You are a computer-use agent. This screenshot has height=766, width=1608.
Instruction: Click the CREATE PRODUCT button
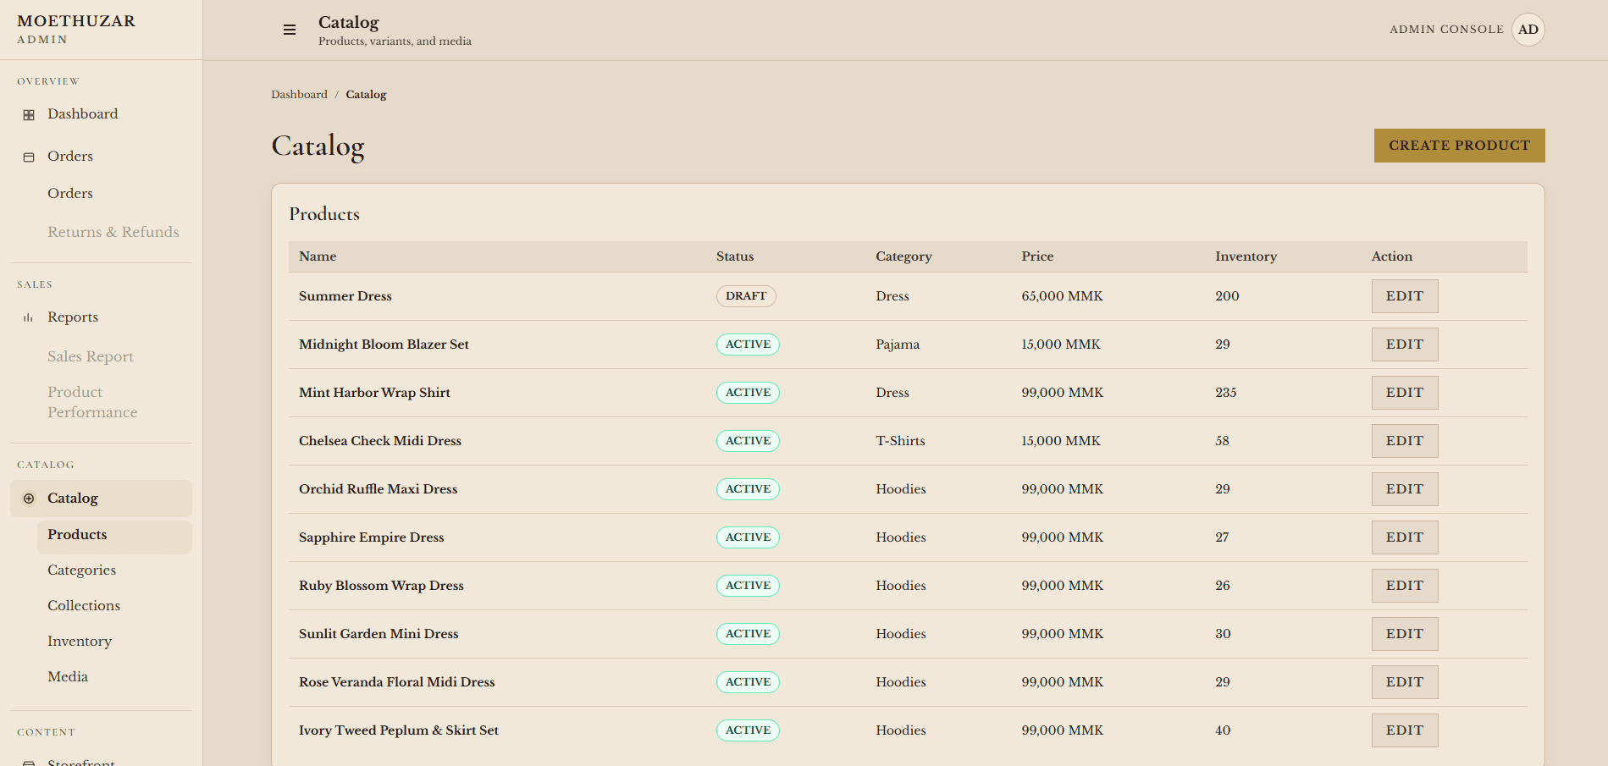(x=1458, y=145)
